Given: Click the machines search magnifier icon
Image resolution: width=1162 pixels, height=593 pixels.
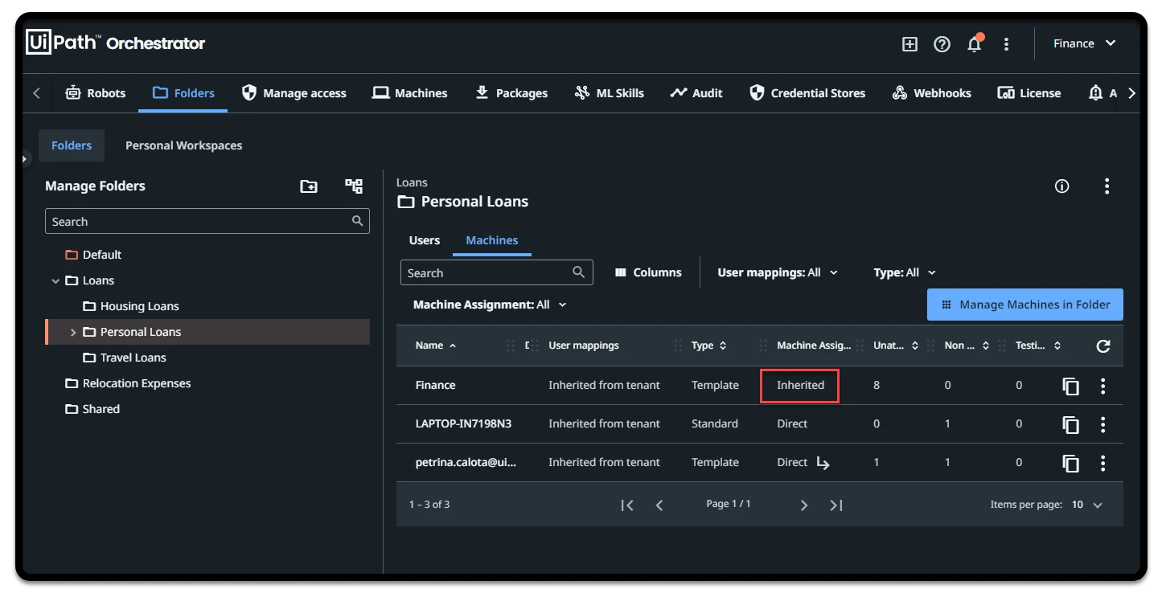Looking at the screenshot, I should pyautogui.click(x=579, y=272).
